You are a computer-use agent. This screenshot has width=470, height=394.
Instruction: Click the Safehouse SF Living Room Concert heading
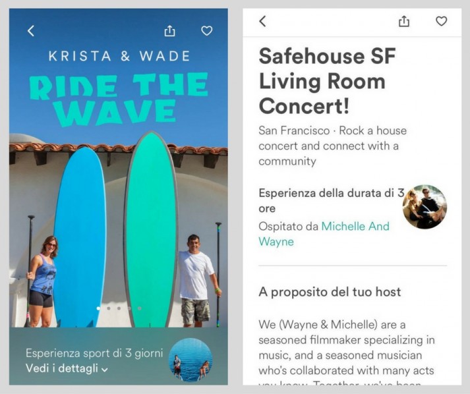(328, 81)
